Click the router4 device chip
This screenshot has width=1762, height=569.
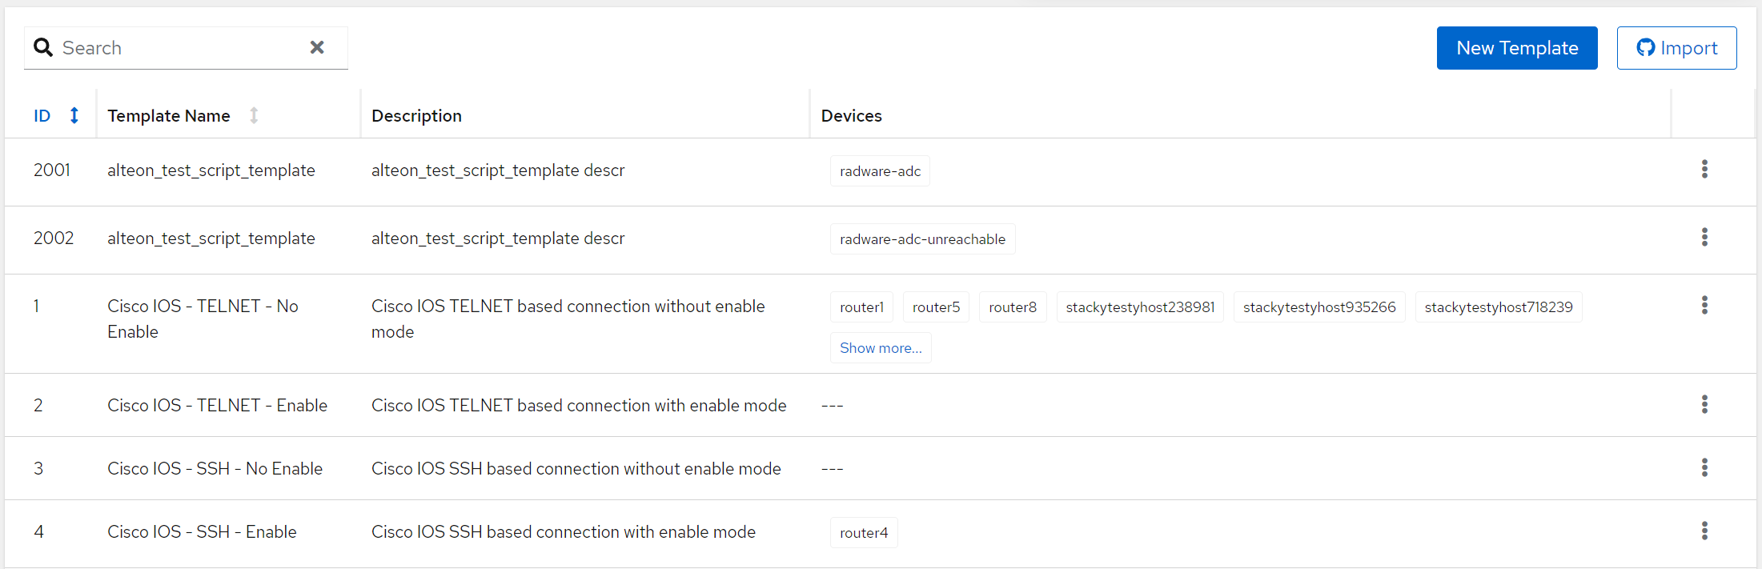click(x=864, y=533)
